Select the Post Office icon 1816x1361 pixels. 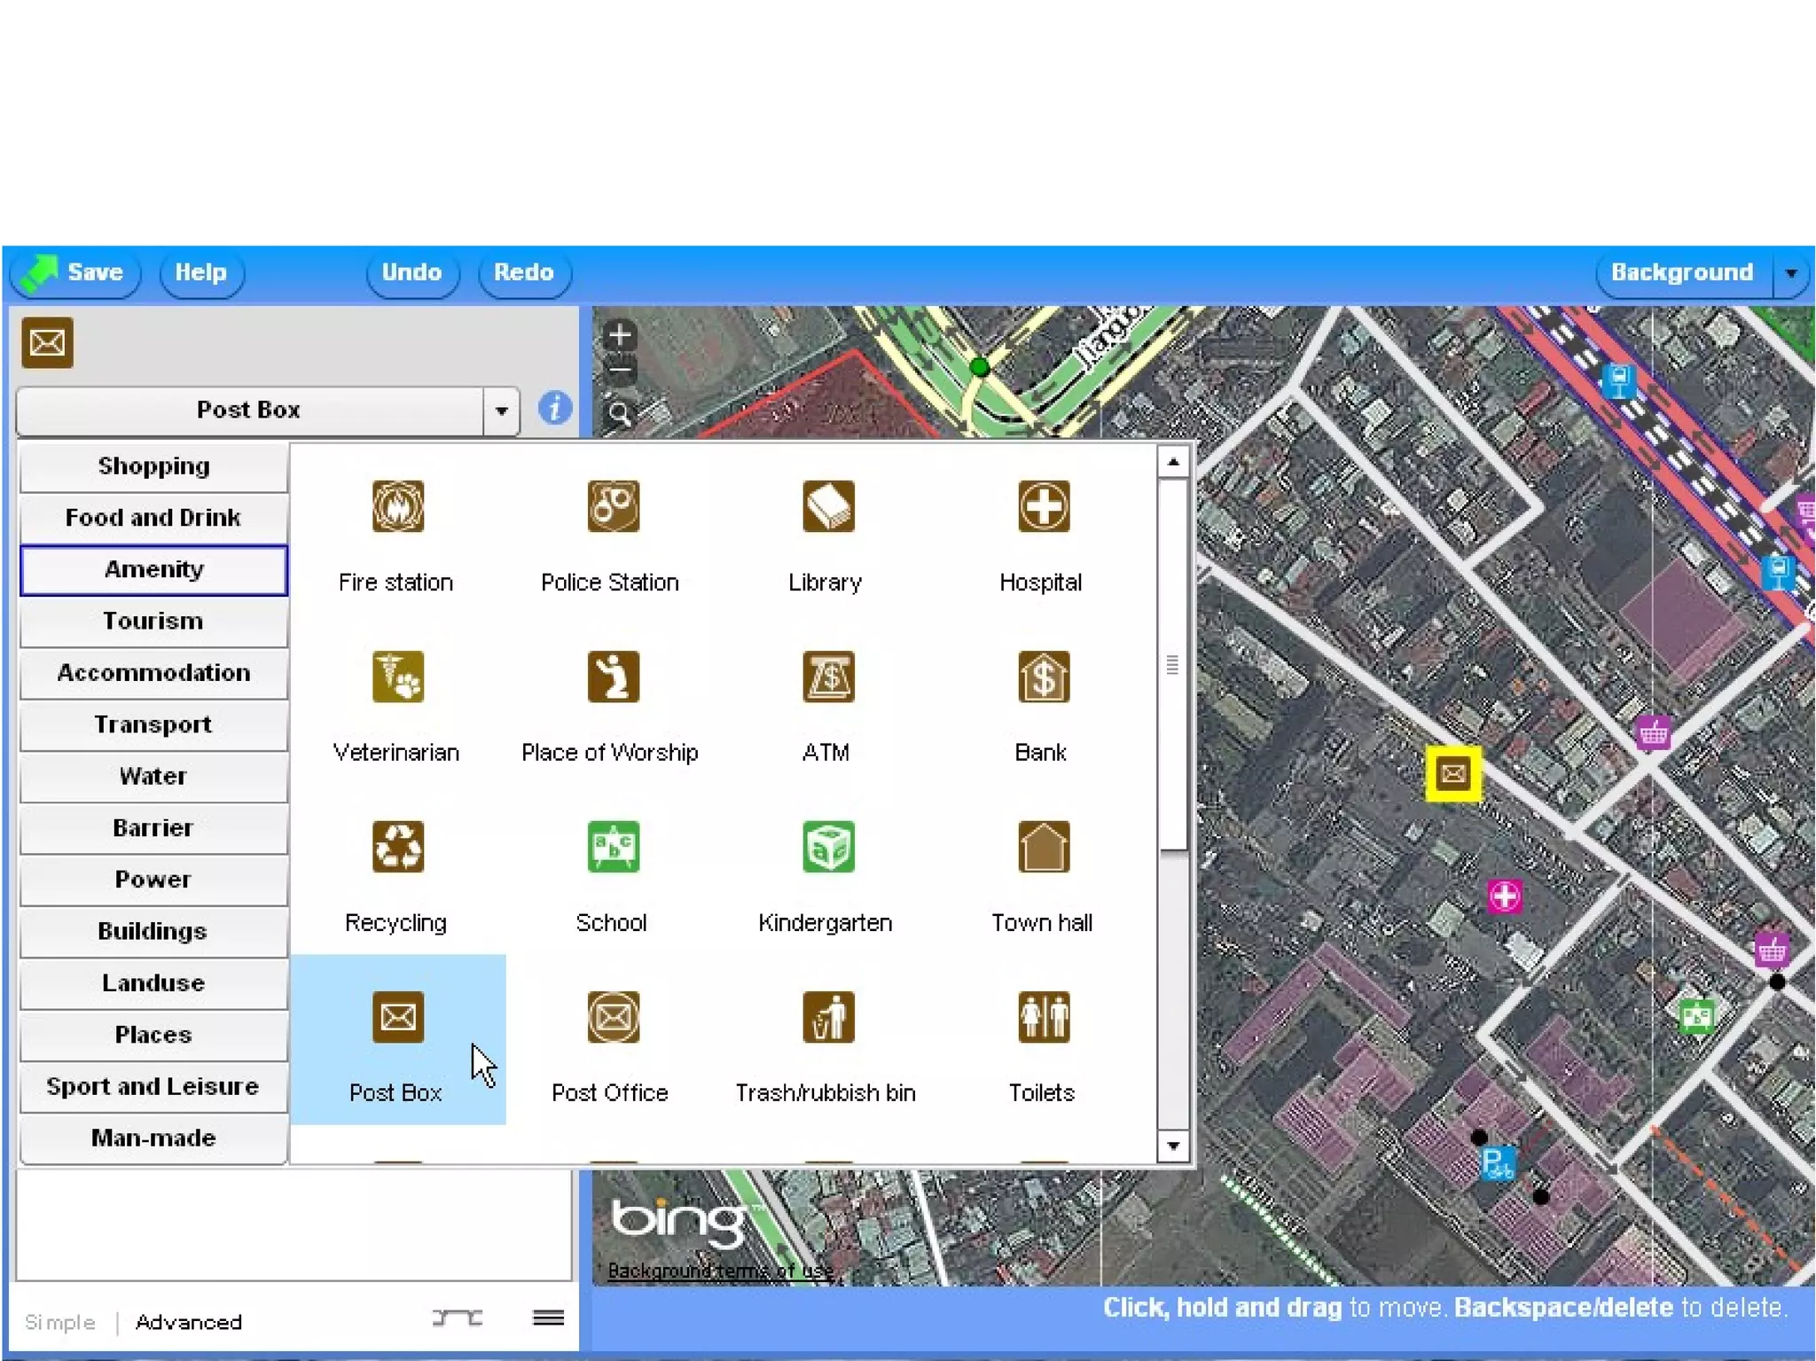(x=613, y=1017)
